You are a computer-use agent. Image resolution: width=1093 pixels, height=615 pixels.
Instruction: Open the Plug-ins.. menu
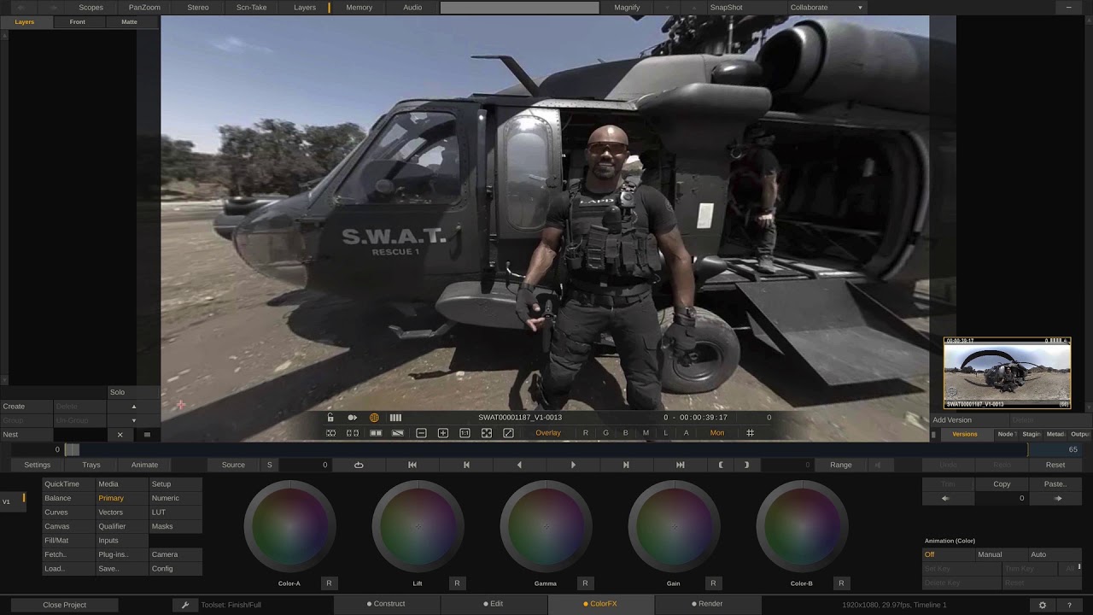122,554
